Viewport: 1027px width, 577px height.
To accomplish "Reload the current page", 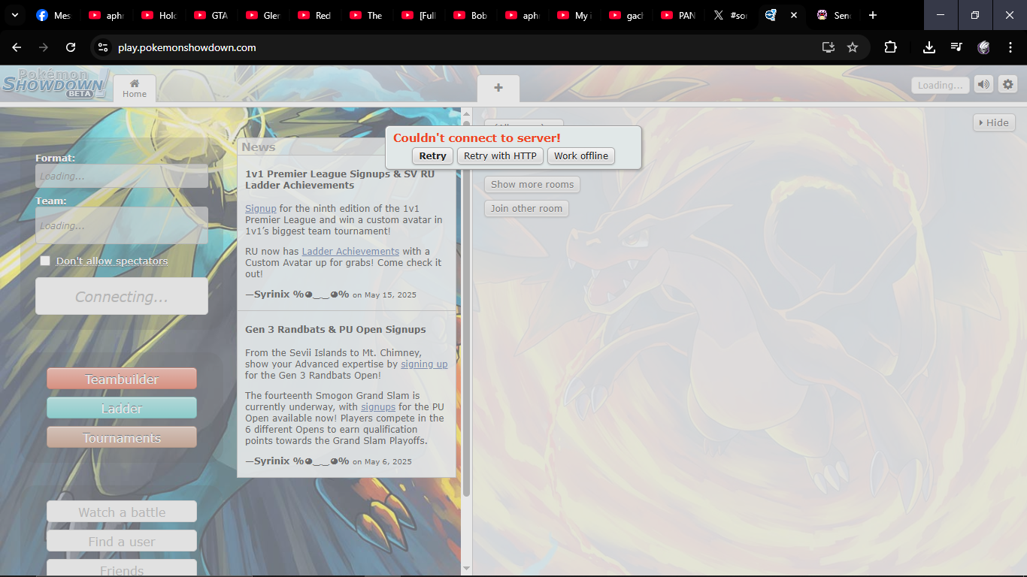I will pos(71,47).
